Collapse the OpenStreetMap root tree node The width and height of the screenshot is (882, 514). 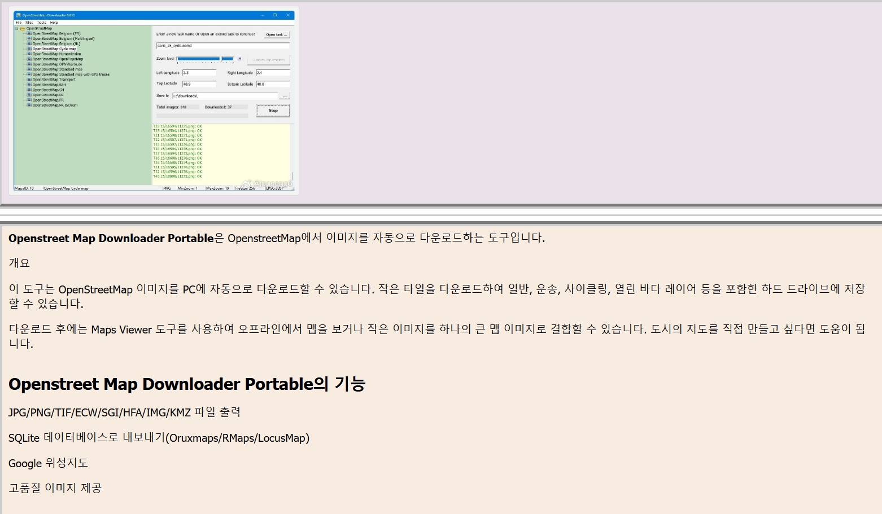17,28
